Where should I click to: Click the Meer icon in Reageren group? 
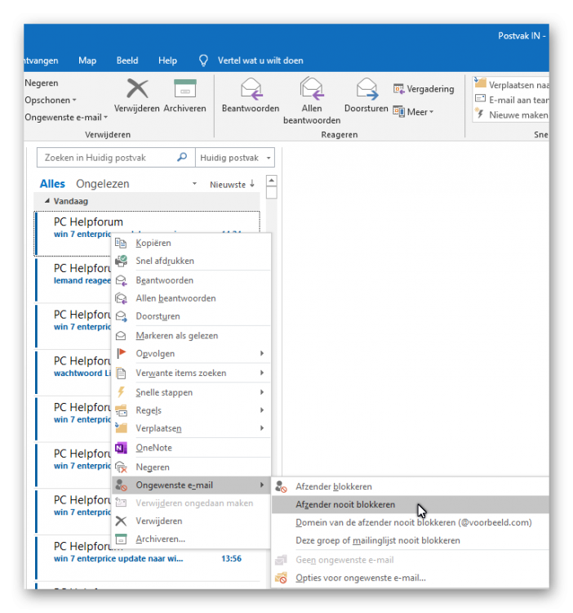[398, 112]
